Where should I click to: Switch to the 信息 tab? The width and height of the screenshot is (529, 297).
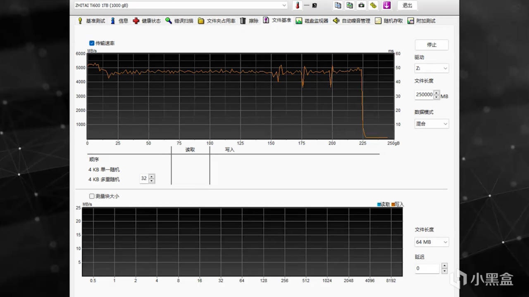[119, 21]
